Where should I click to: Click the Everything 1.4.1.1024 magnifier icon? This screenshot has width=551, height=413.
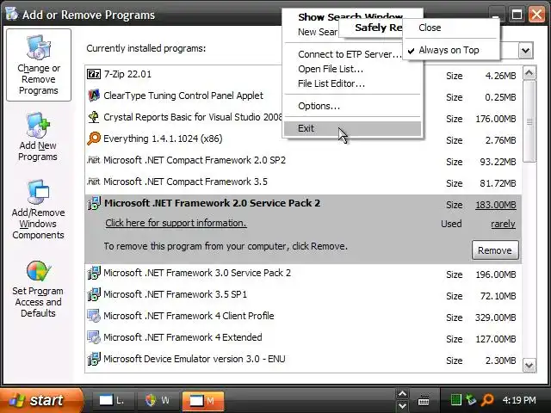[x=94, y=139]
